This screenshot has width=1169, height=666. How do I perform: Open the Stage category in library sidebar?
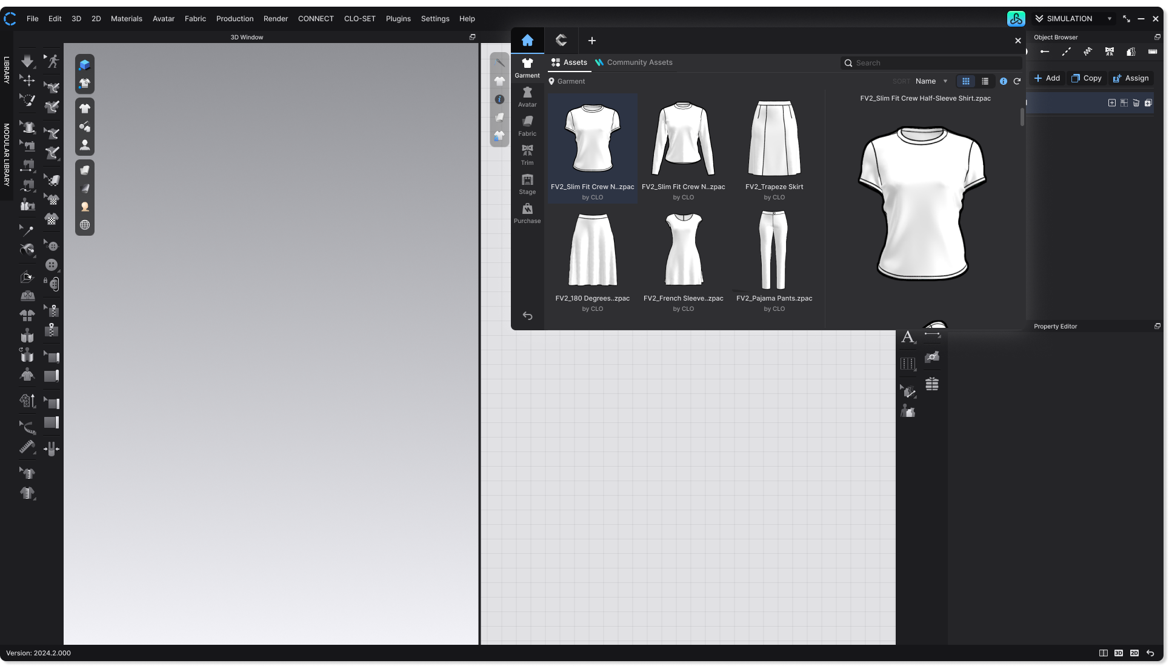point(527,184)
